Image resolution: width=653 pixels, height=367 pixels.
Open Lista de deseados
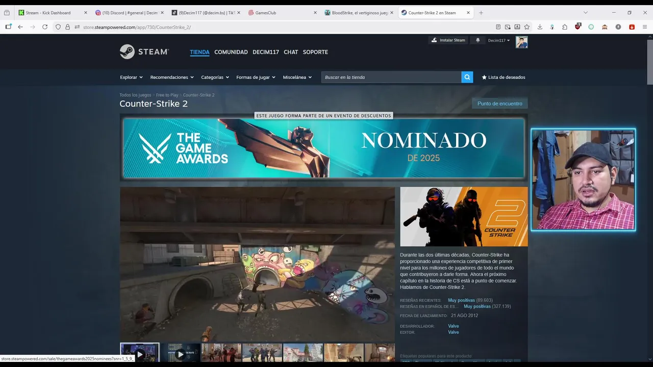point(504,77)
